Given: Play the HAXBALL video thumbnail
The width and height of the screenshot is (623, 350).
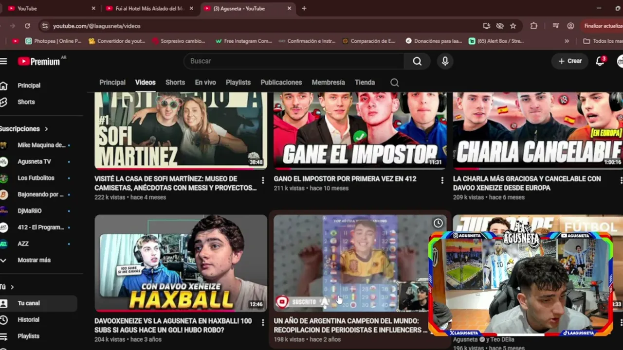Looking at the screenshot, I should click(181, 263).
